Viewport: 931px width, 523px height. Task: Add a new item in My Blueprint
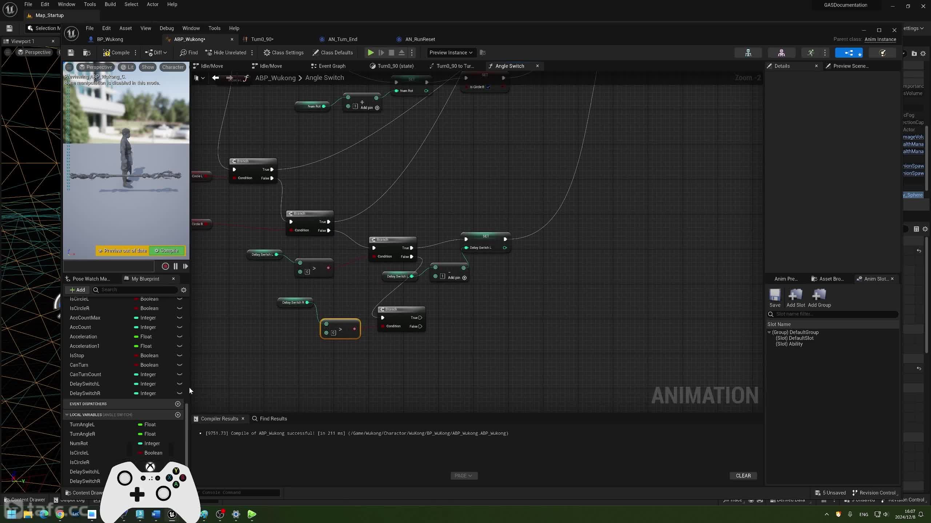tap(77, 290)
